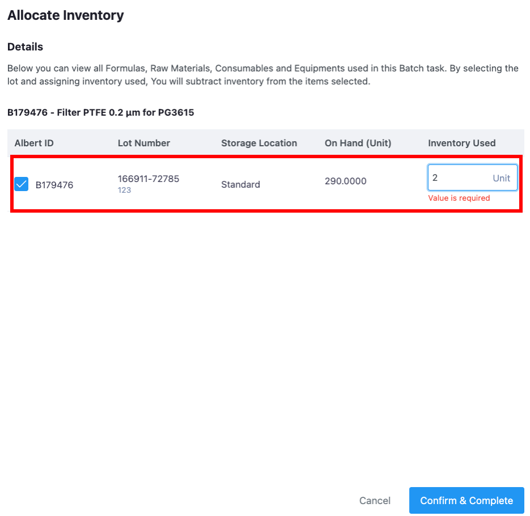Uncheck the B179476 row checkbox
The image size is (530, 516).
coord(22,184)
